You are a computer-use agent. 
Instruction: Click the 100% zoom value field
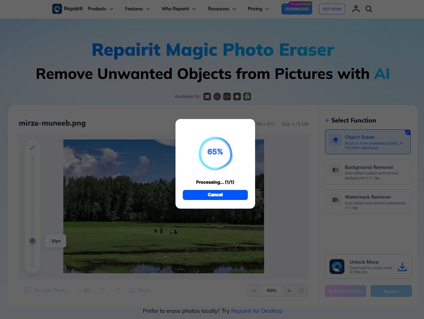[272, 291]
